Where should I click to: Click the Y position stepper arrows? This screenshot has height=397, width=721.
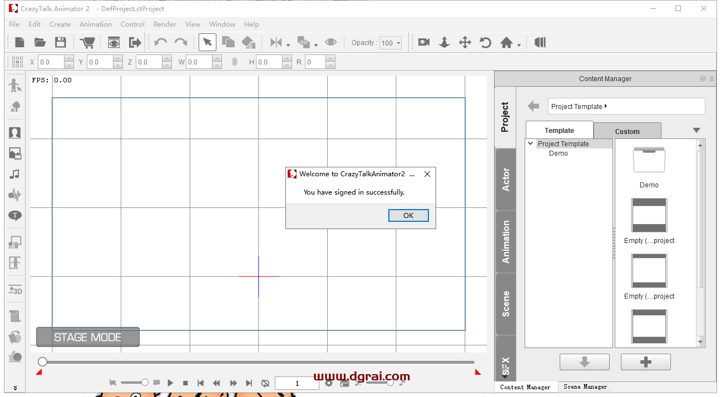[x=118, y=62]
